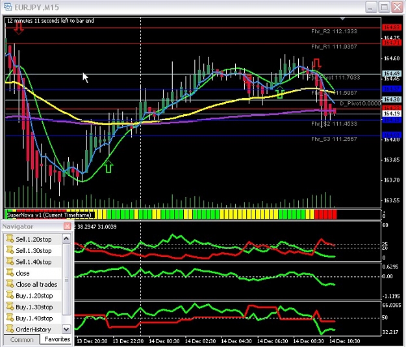Image resolution: width=406 pixels, height=347 pixels.
Task: Click the Fhr_S3 111.2567 label
Action: 334,139
